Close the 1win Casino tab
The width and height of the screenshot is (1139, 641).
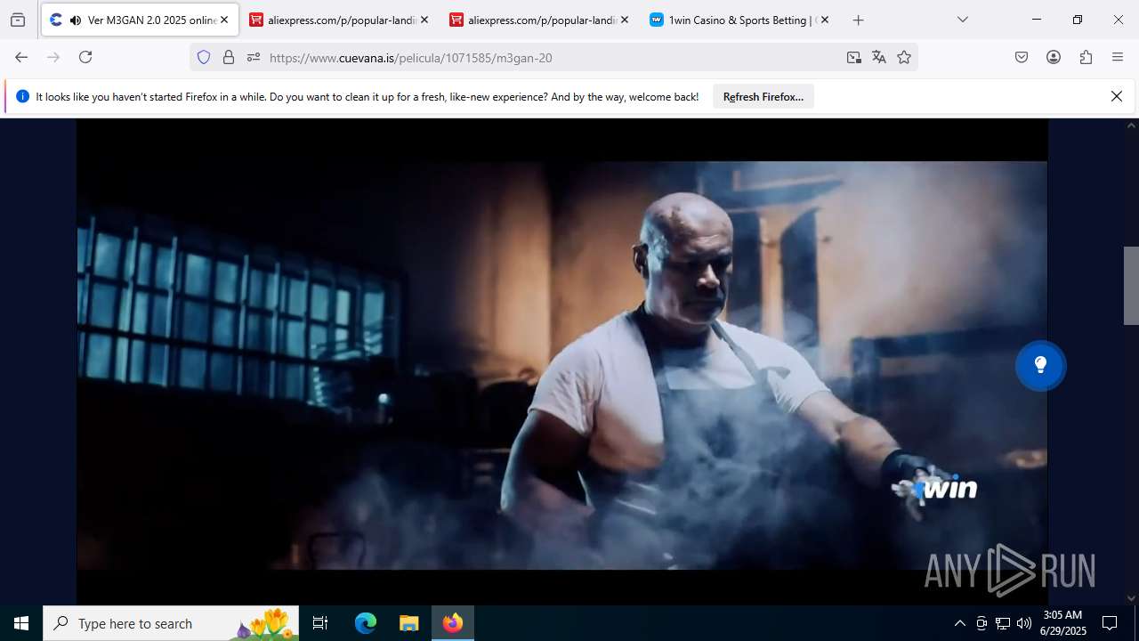[x=825, y=20]
